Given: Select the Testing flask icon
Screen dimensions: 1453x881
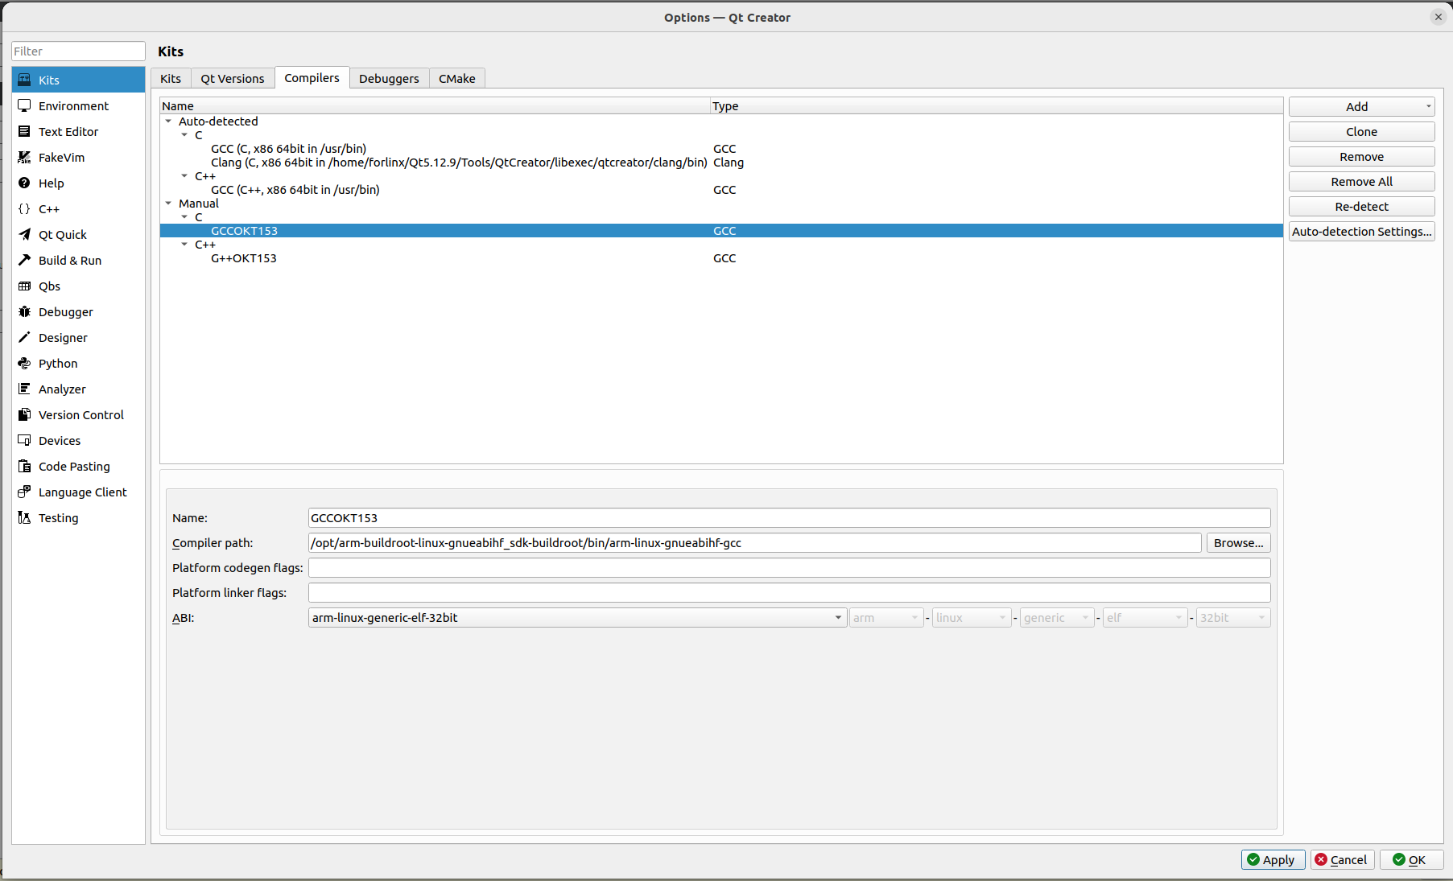Looking at the screenshot, I should (24, 517).
